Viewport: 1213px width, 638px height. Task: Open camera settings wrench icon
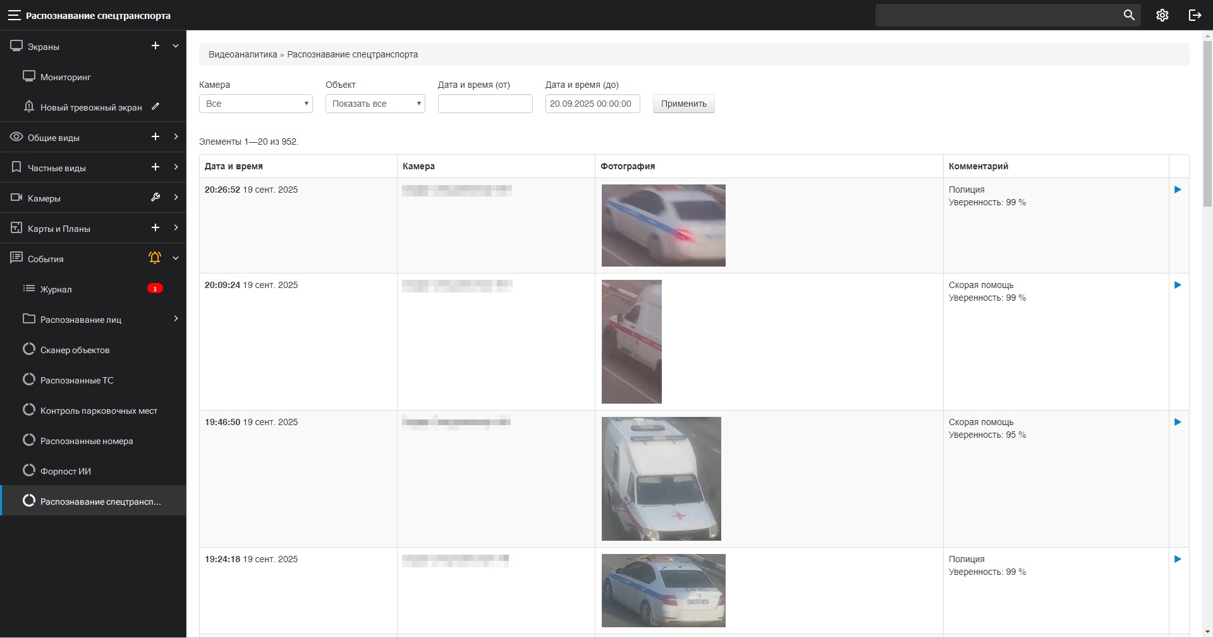click(155, 198)
